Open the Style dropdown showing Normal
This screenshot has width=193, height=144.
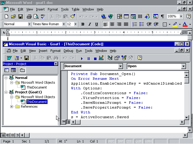click(29, 24)
